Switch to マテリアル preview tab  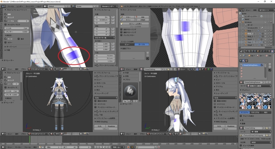click(255, 112)
